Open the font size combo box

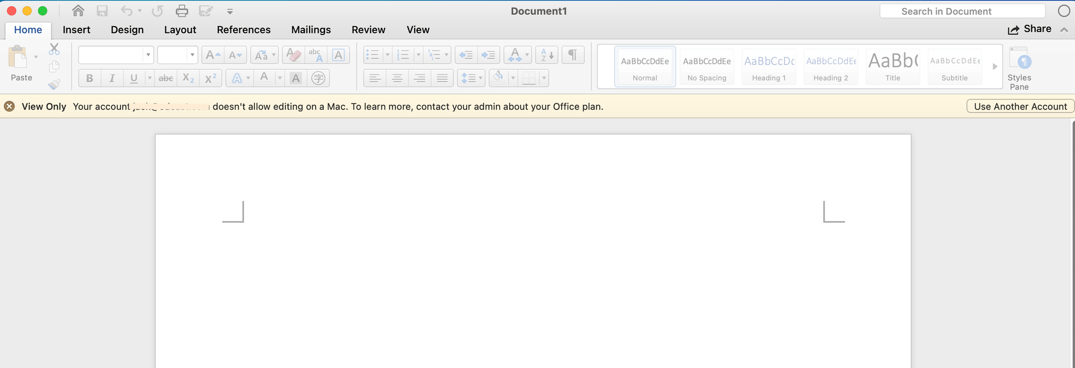177,55
